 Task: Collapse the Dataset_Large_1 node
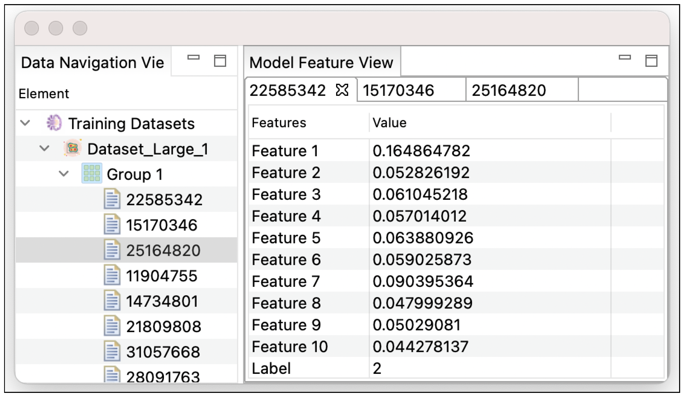(44, 148)
